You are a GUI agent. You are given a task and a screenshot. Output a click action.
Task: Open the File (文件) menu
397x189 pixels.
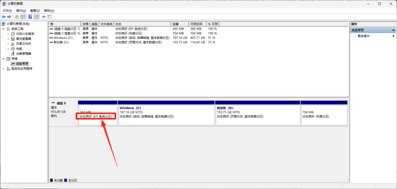(7, 11)
